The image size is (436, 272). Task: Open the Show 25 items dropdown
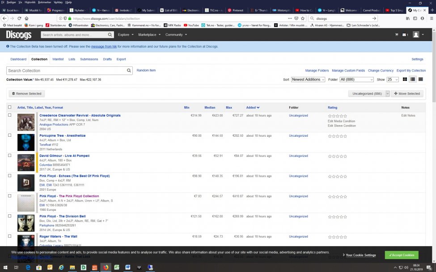pos(393,80)
